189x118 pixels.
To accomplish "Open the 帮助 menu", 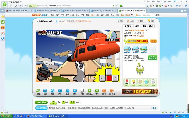I will 170,2.
